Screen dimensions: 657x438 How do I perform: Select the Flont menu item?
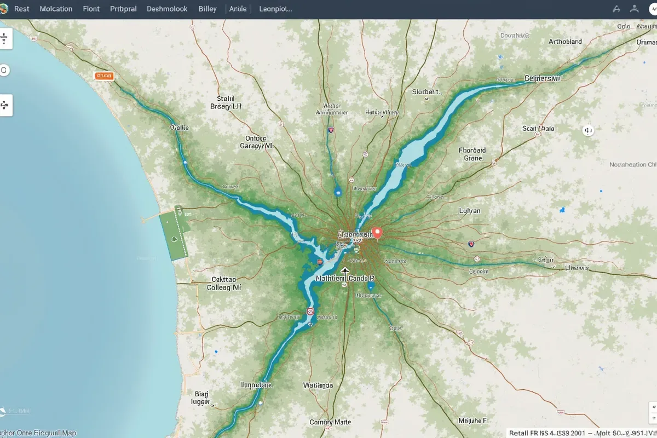point(91,9)
